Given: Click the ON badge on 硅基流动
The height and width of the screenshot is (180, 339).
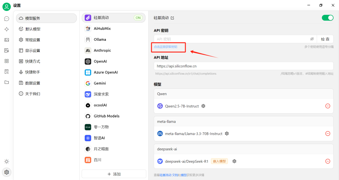Looking at the screenshot, I should pyautogui.click(x=138, y=18).
